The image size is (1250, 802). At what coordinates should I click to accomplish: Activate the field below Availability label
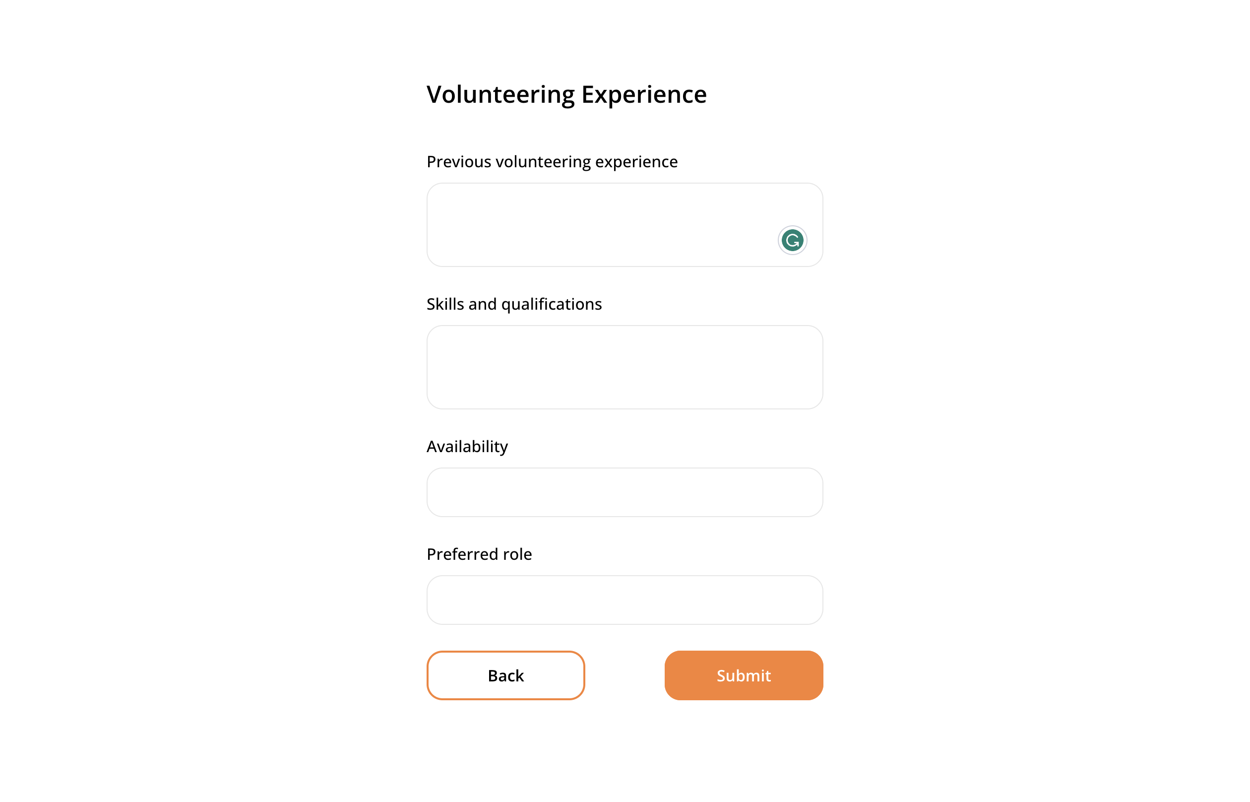pyautogui.click(x=625, y=492)
